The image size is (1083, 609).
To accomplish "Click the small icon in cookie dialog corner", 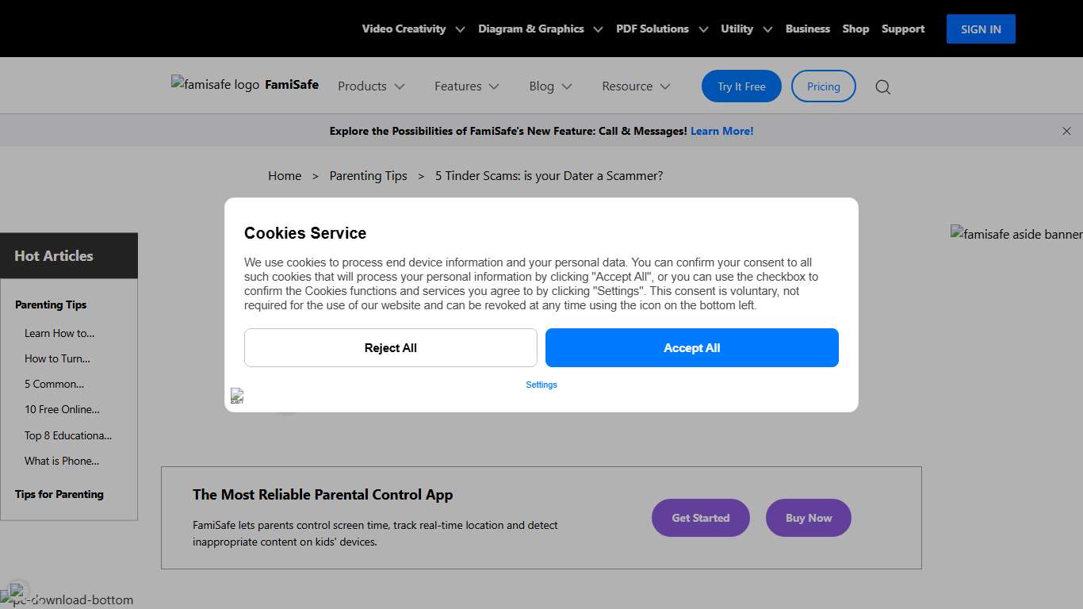I will [237, 396].
